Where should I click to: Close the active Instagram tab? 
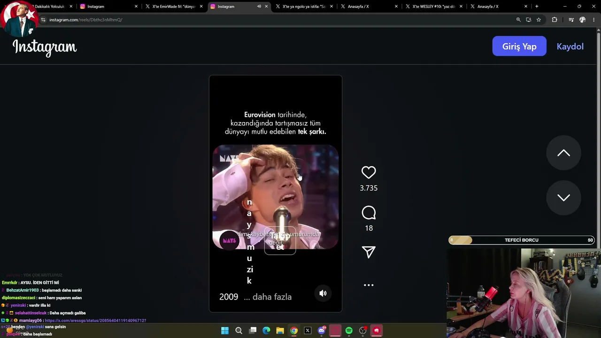tap(266, 7)
